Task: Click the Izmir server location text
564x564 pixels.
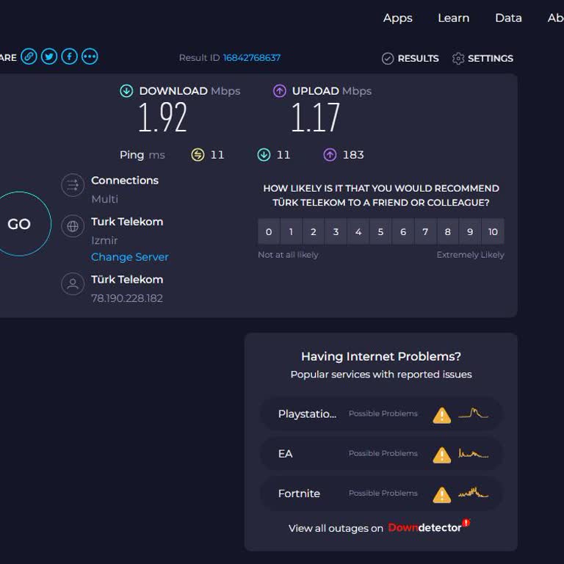Action: [104, 240]
